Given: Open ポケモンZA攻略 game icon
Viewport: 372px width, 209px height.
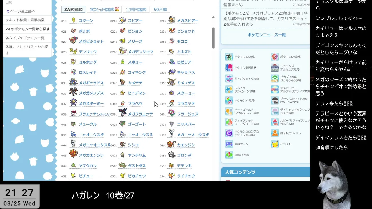Looking at the screenshot, I should click(x=229, y=57).
